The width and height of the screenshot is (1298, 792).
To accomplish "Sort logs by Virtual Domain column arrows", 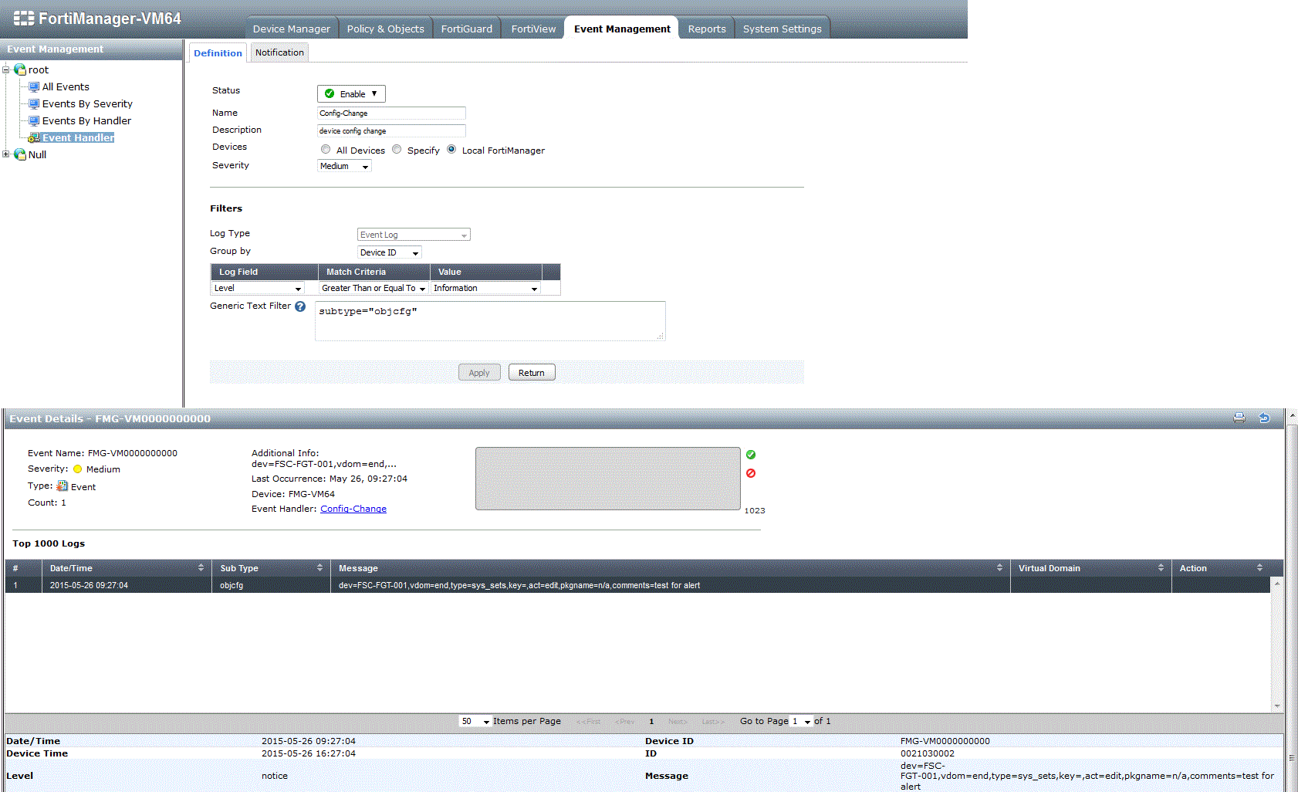I will point(1161,567).
